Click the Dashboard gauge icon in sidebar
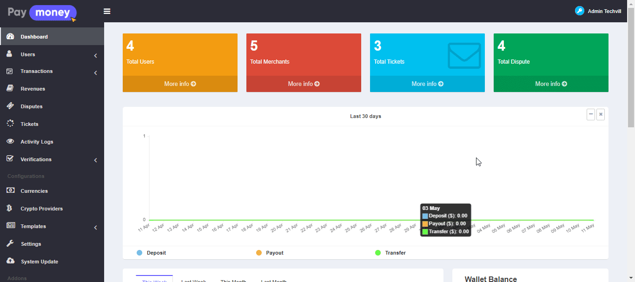The image size is (635, 282). pos(10,37)
